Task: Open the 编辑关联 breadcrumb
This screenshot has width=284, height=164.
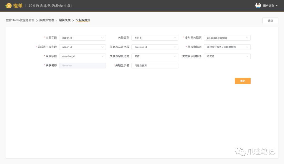Action: pyautogui.click(x=65, y=20)
